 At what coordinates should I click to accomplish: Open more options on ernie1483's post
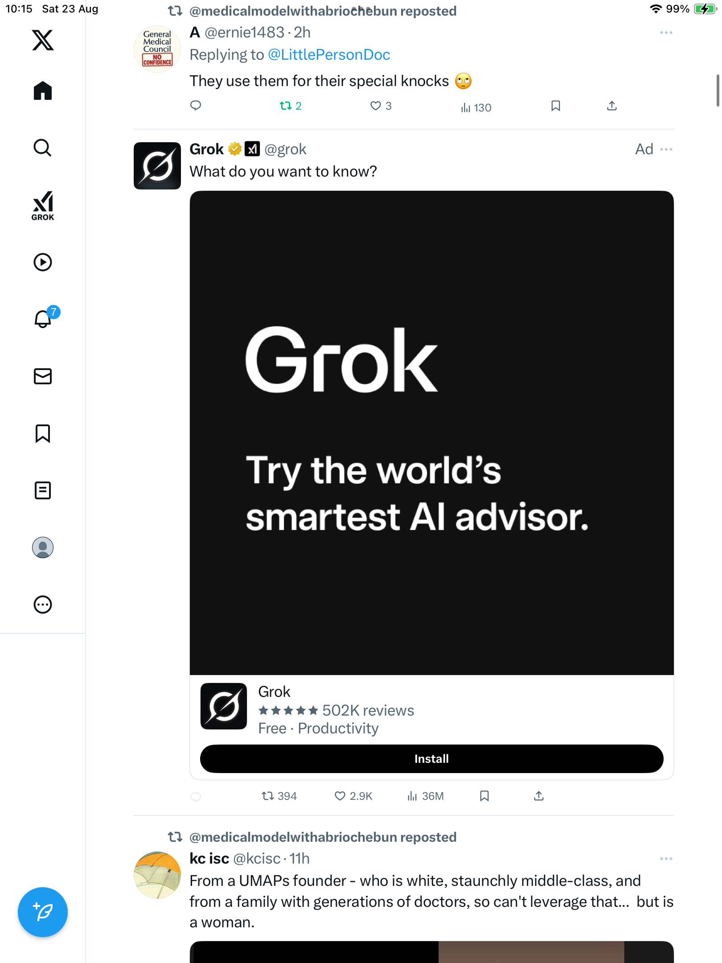pos(666,33)
